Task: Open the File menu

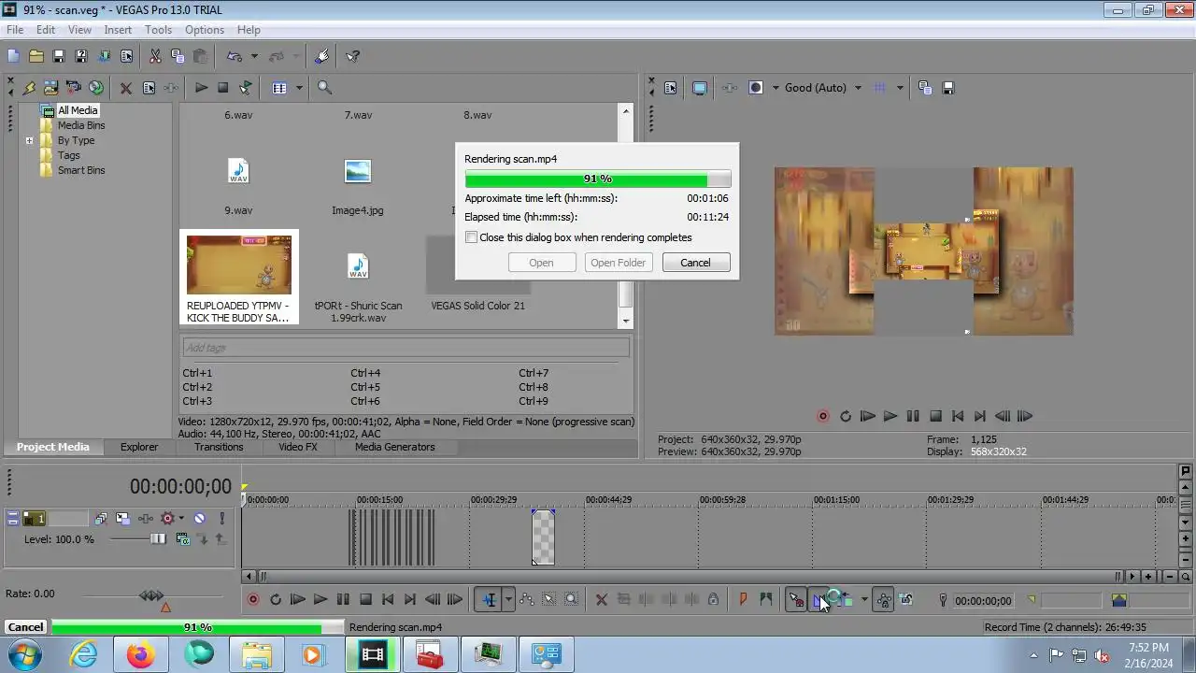Action: click(15, 30)
